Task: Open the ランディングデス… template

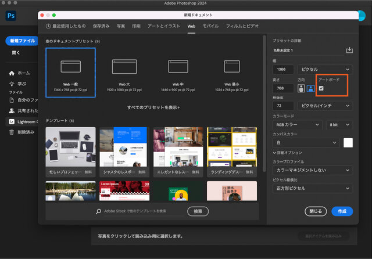Action: coord(232,152)
